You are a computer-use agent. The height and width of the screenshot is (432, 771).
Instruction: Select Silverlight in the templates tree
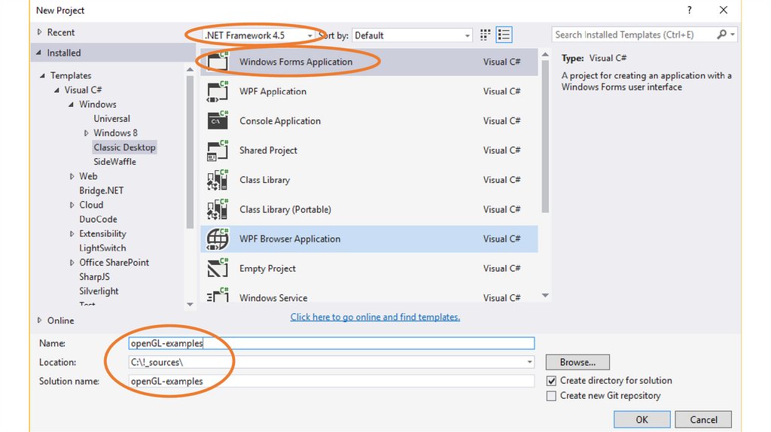pyautogui.click(x=99, y=291)
